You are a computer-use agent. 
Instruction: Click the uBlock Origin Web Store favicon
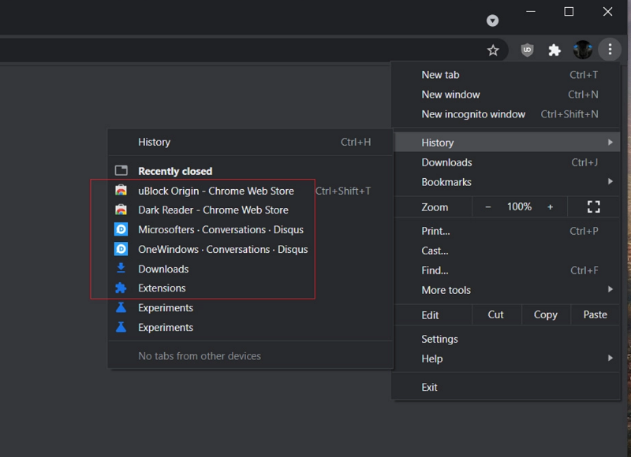[x=121, y=190]
